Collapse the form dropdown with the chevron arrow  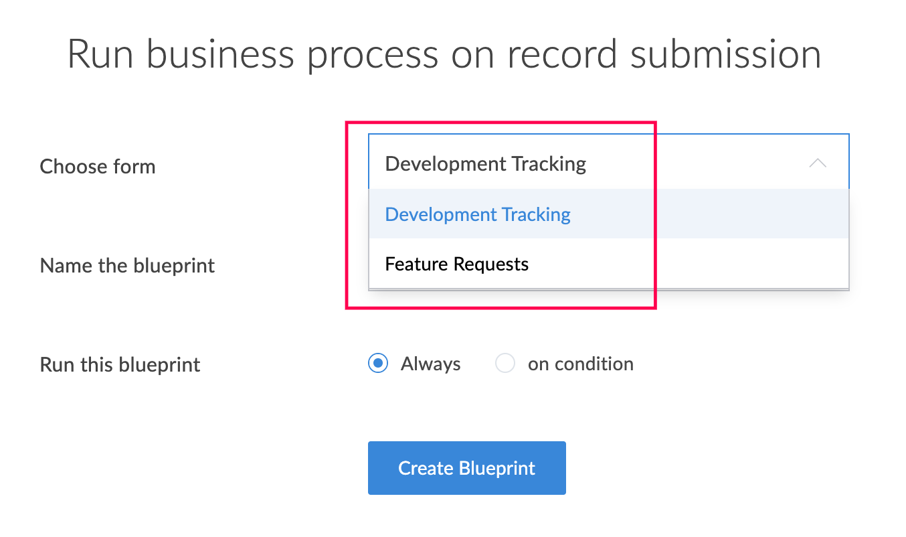817,163
